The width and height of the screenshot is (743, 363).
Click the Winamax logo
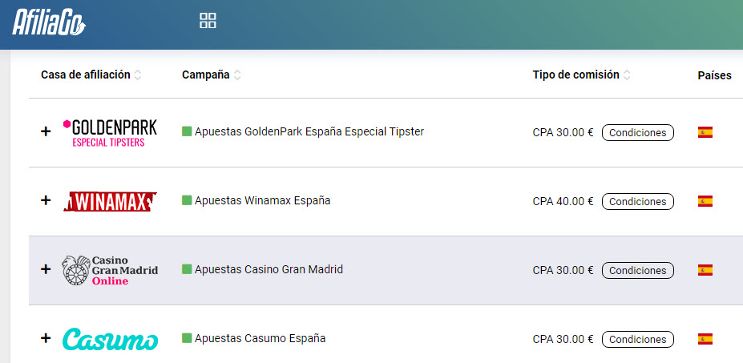[x=110, y=201]
